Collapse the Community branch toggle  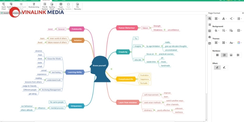click(68, 29)
